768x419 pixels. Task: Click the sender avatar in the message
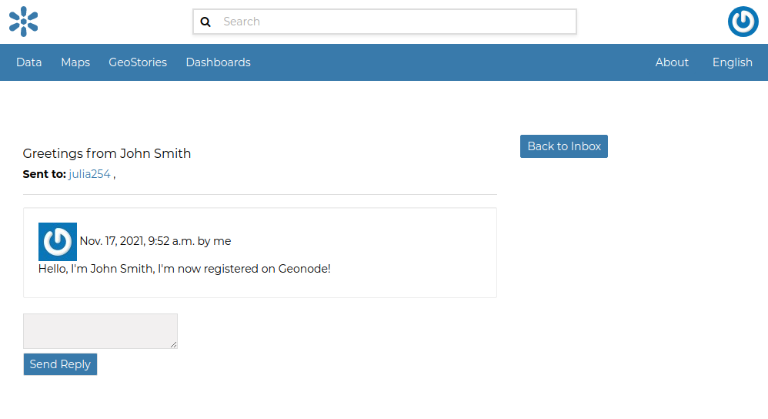coord(58,242)
